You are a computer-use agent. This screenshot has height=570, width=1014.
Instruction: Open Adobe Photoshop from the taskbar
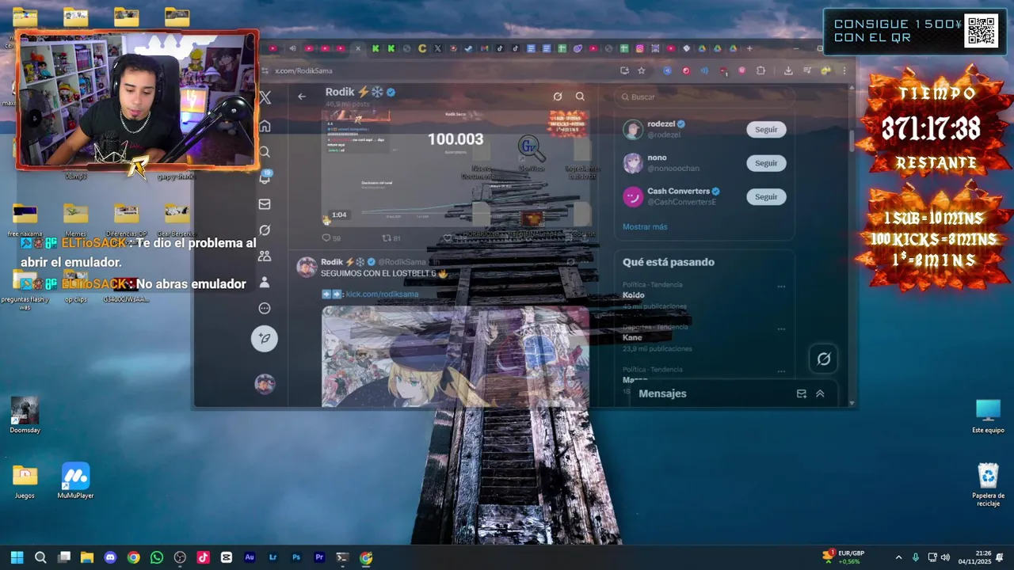[296, 557]
